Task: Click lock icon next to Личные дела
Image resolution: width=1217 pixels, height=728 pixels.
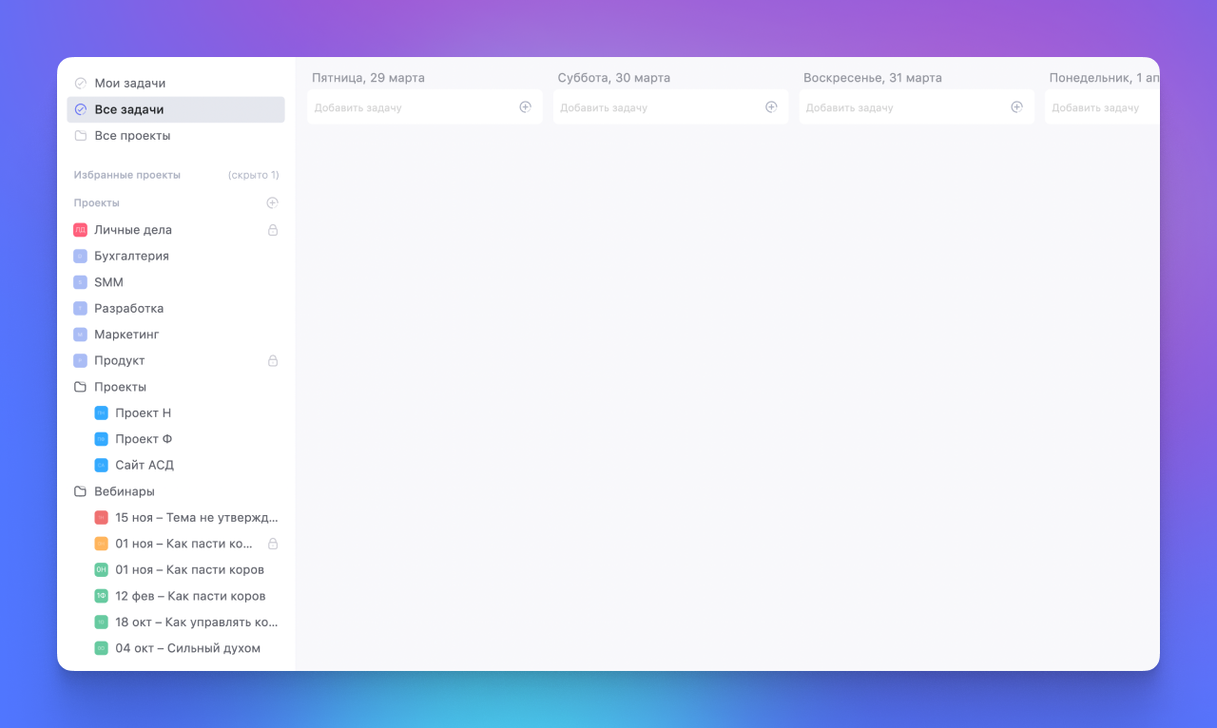Action: click(273, 230)
